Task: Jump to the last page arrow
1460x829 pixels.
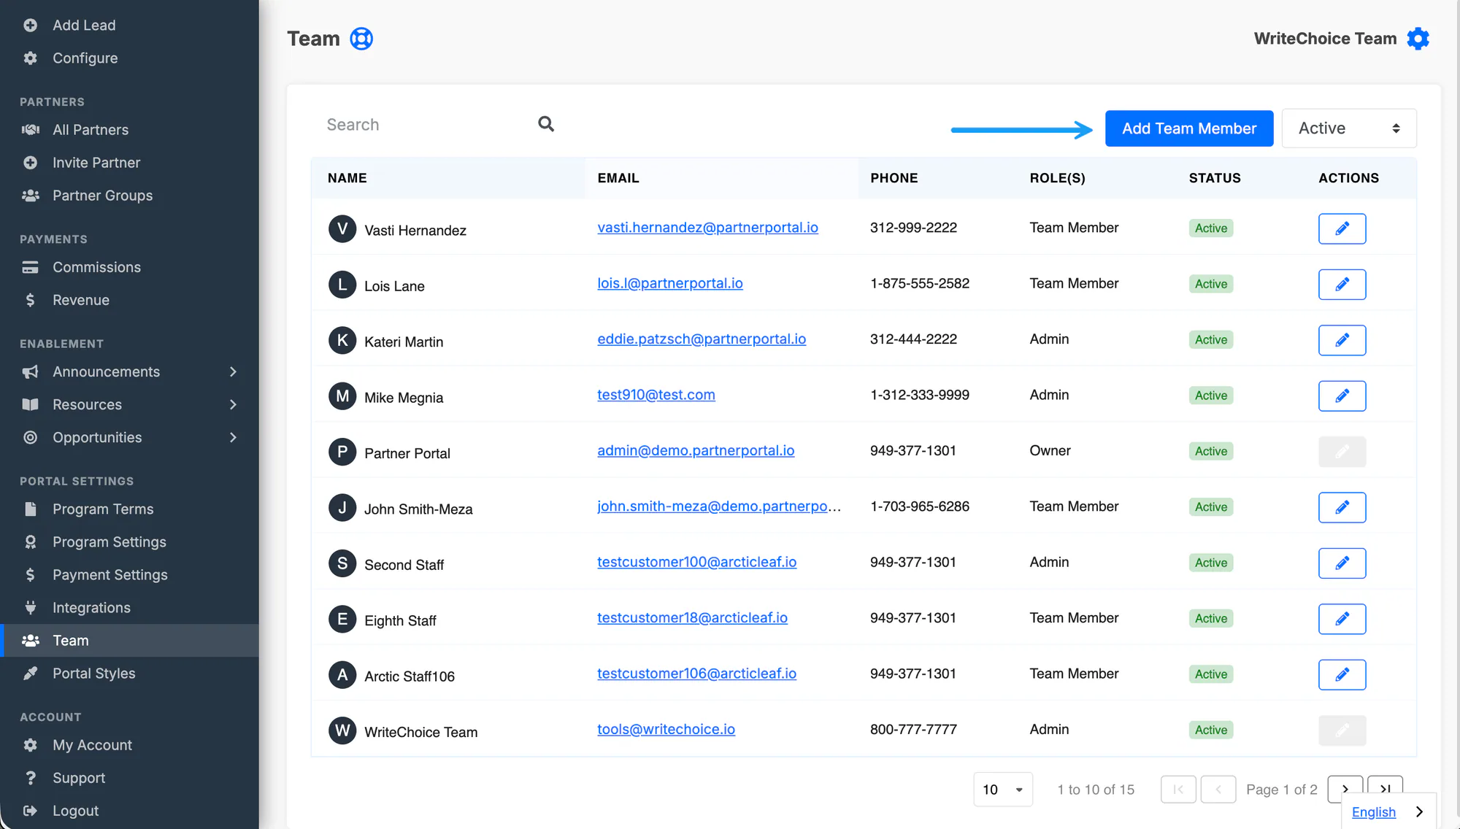Action: coord(1385,789)
